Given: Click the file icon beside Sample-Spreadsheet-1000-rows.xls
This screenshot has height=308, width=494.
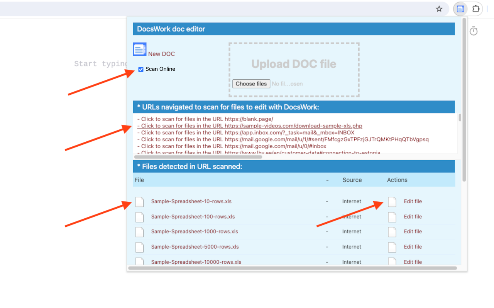Looking at the screenshot, I should click(x=139, y=231).
